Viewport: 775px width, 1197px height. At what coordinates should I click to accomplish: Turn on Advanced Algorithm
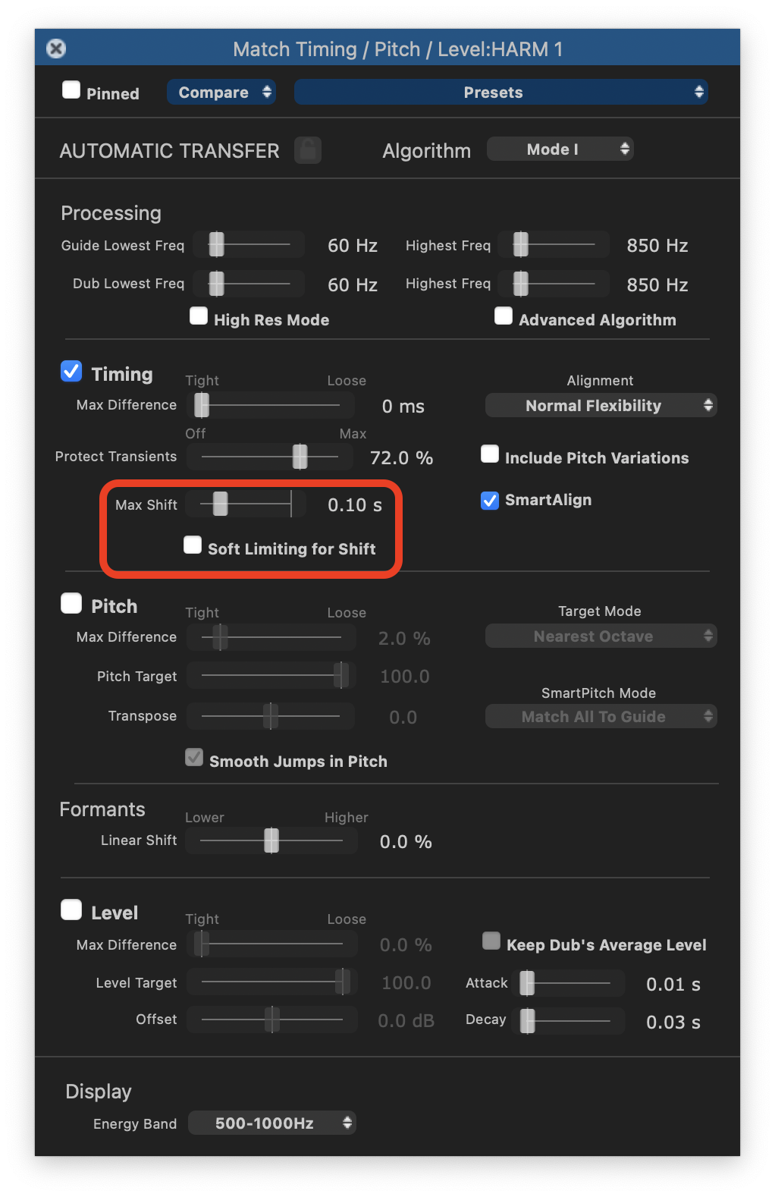coord(504,316)
